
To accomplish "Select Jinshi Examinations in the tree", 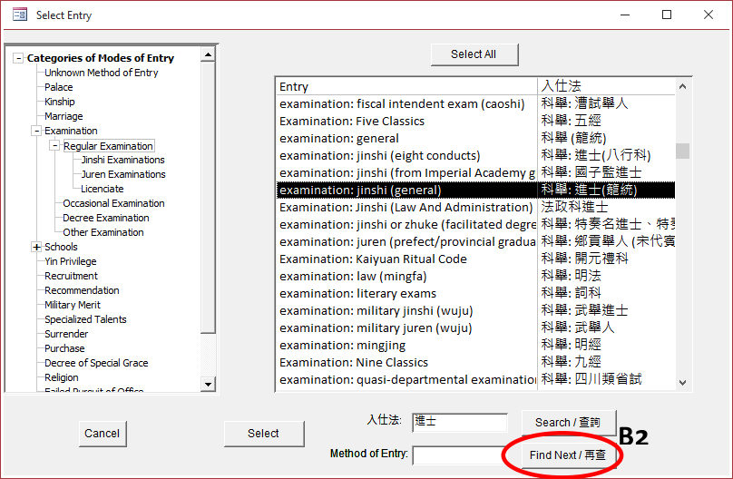I will [x=122, y=160].
